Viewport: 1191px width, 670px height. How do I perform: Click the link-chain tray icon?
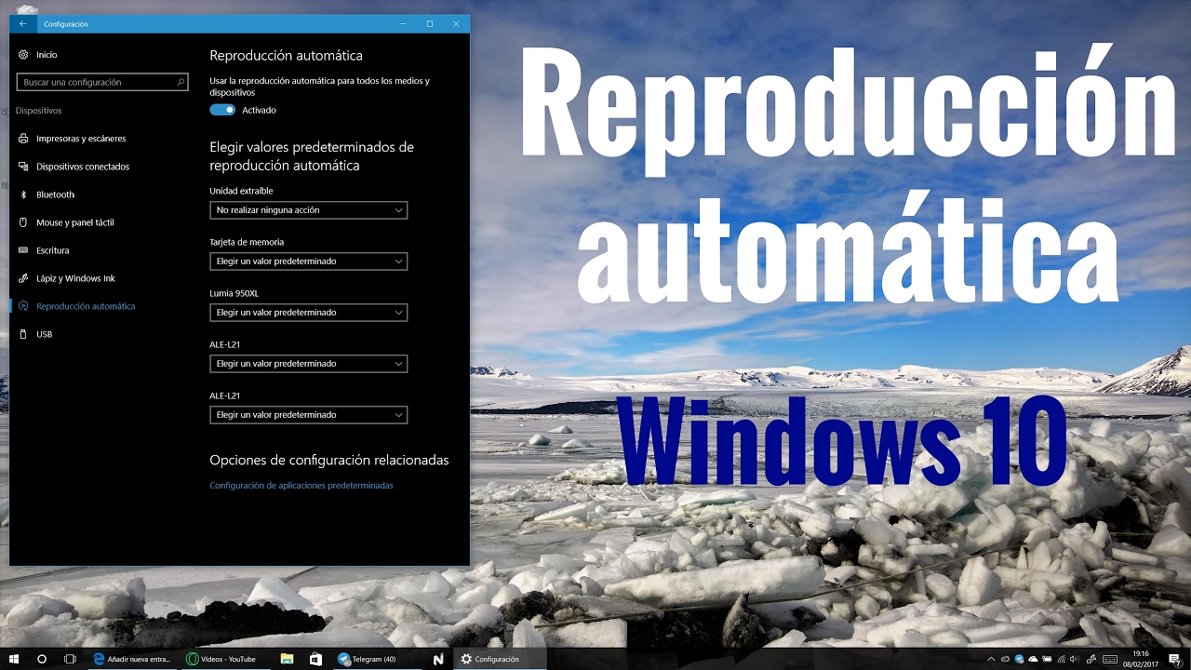click(x=1091, y=659)
